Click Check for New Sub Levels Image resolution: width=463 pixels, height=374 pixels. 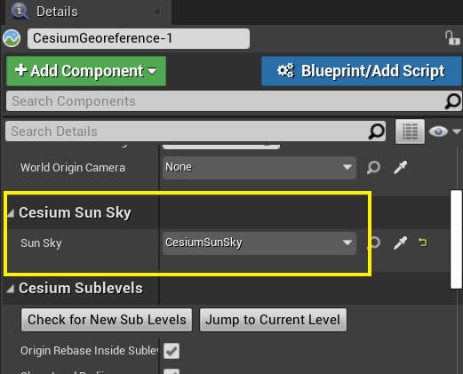point(107,320)
